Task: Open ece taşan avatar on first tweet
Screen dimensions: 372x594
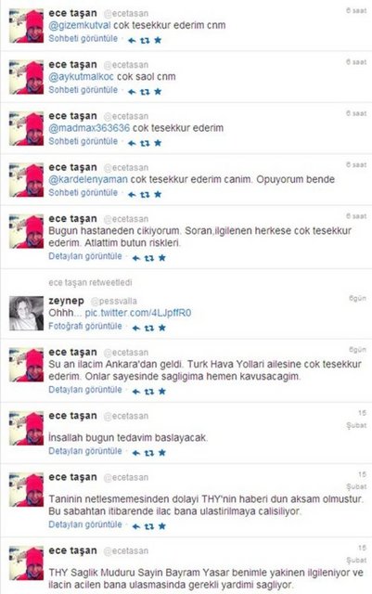Action: [26, 26]
